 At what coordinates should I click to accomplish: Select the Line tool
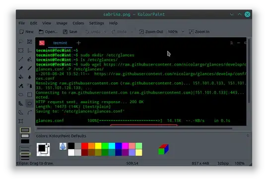pos(21,59)
